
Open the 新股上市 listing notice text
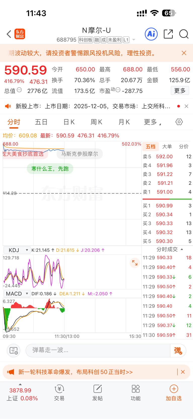pos(93,106)
